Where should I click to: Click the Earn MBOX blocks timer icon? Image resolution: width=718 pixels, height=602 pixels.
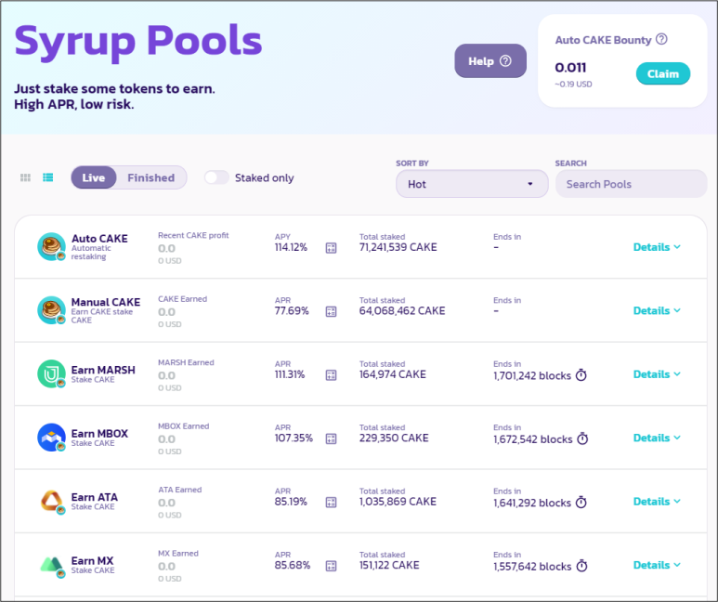tap(582, 438)
